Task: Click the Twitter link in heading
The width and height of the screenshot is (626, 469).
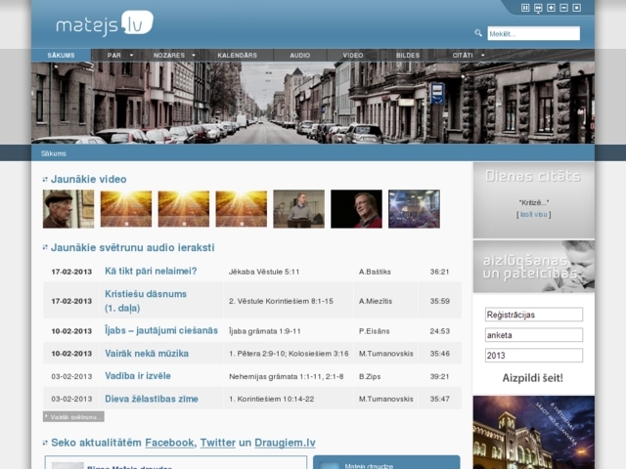Action: point(217,443)
